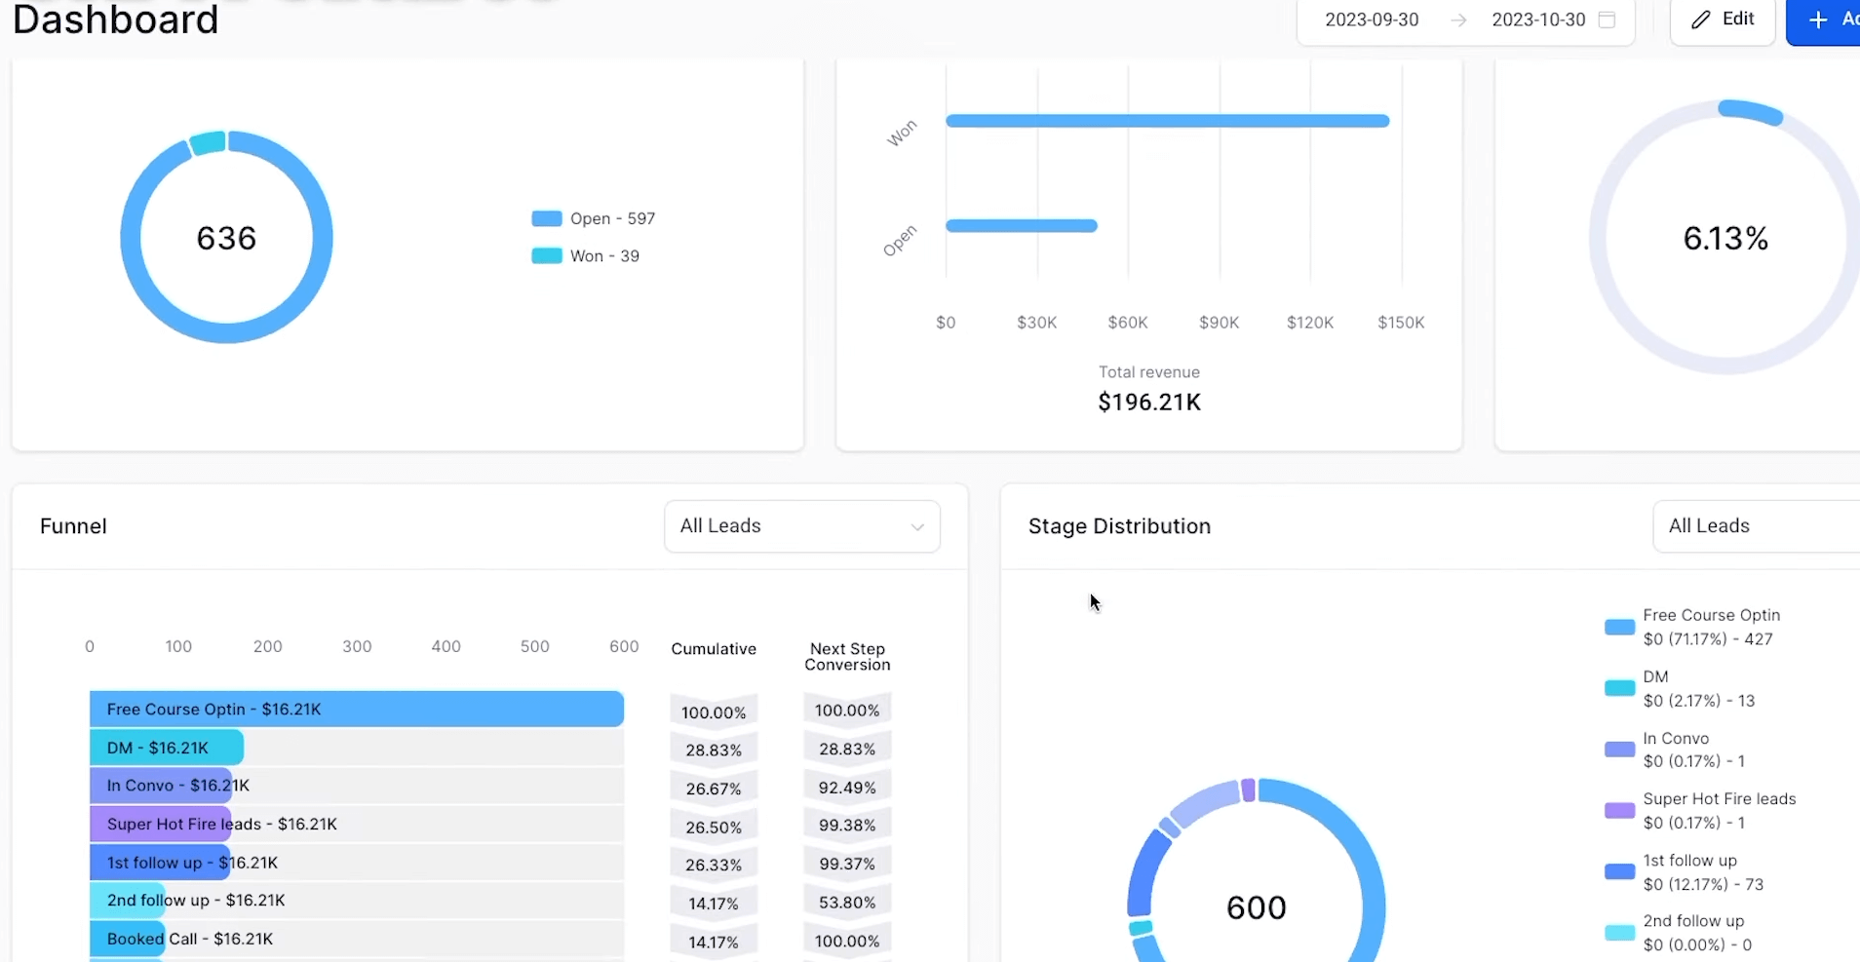
Task: Click the $196.21K total revenue value
Action: (x=1149, y=403)
